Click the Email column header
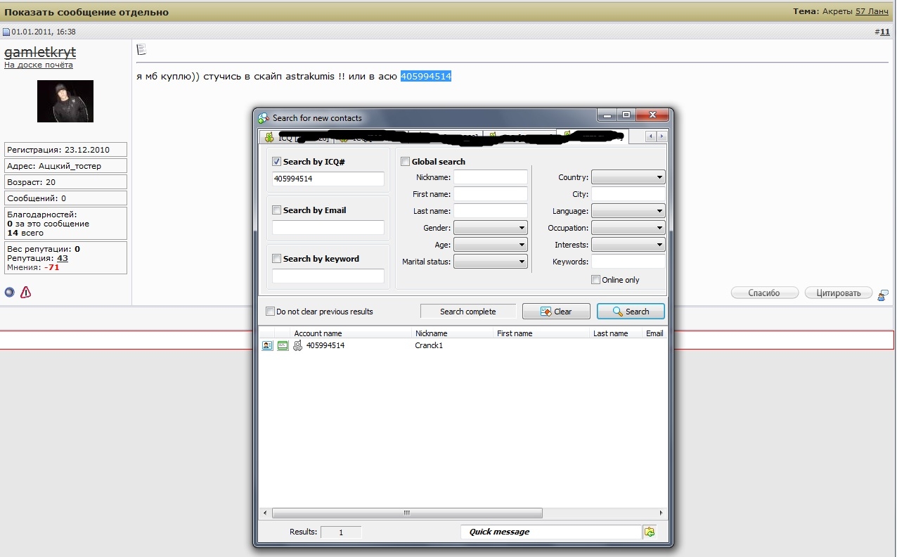Viewport: 897px width, 557px height. pos(654,333)
